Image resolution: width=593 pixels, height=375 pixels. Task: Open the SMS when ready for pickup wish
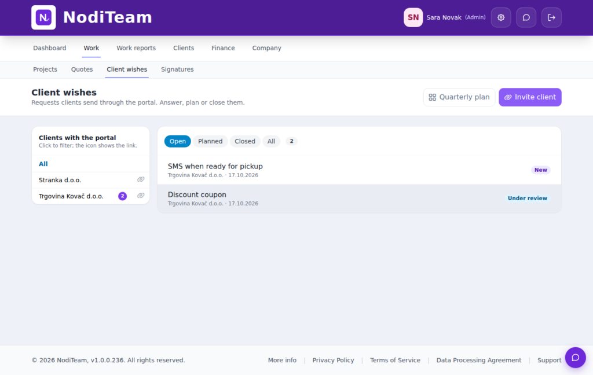359,170
